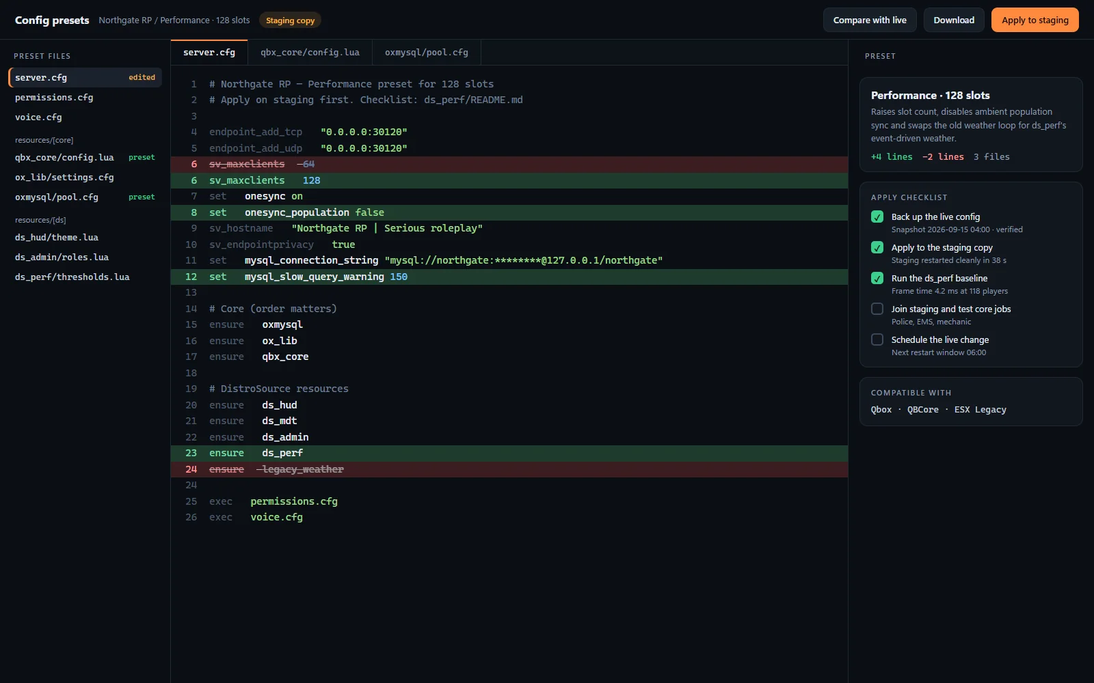1094x683 pixels.
Task: Click the exec voice.cfg line
Action: [x=509, y=517]
